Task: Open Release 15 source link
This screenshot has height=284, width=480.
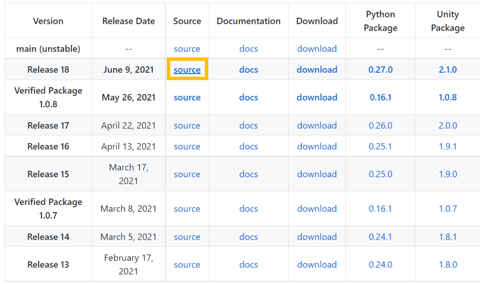Action: coord(187,174)
